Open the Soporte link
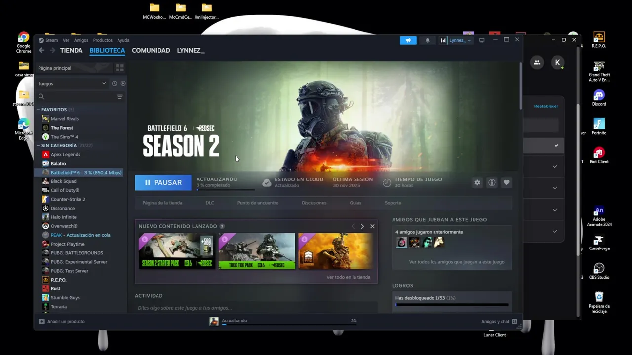This screenshot has width=632, height=355. pos(393,203)
